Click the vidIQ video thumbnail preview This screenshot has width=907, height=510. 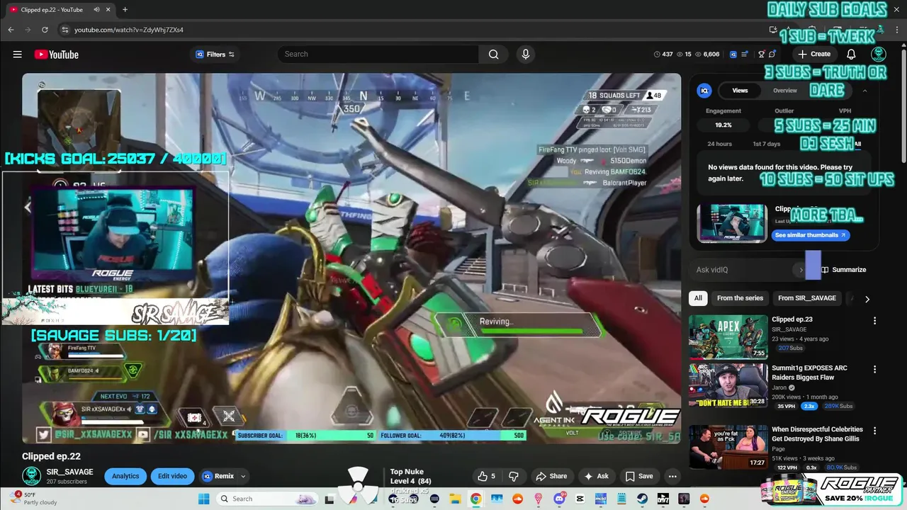732,223
